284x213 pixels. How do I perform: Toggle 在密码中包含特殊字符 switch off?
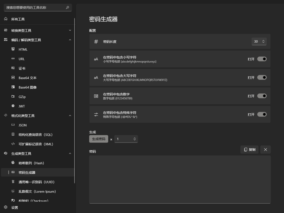click(x=262, y=114)
